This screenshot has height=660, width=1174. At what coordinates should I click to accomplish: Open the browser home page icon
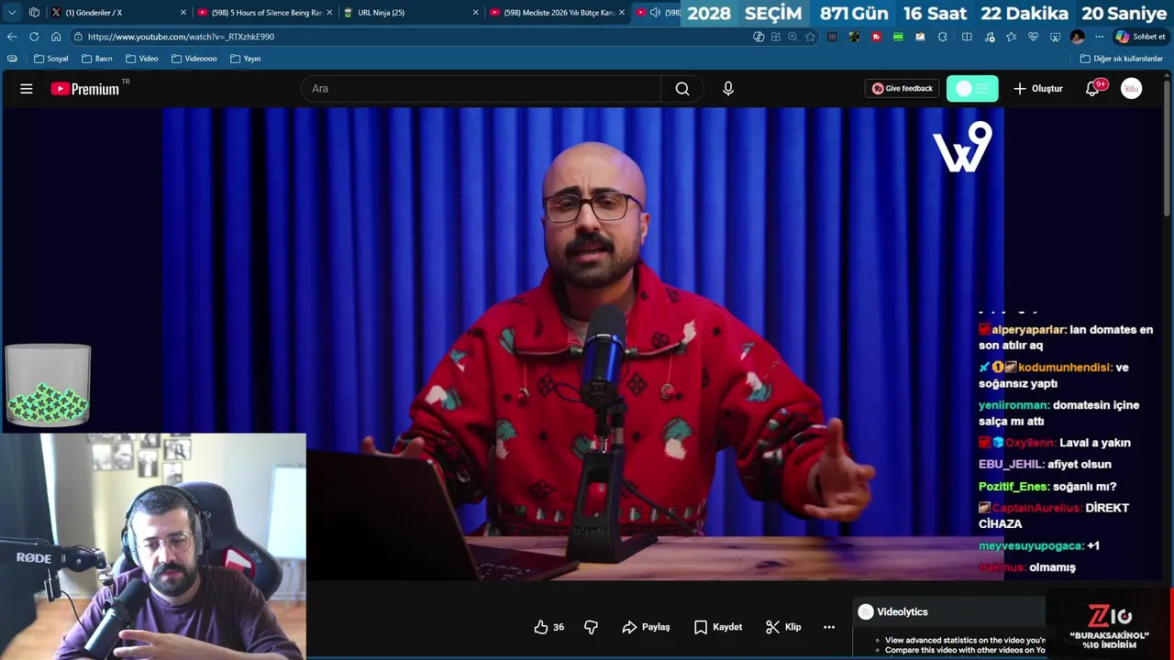pyautogui.click(x=56, y=37)
